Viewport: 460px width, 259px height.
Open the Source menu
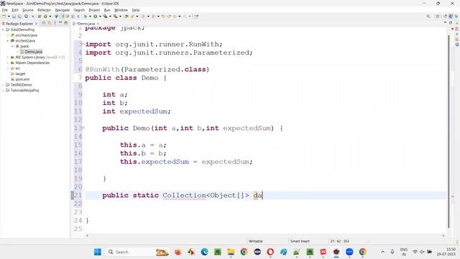pos(28,10)
